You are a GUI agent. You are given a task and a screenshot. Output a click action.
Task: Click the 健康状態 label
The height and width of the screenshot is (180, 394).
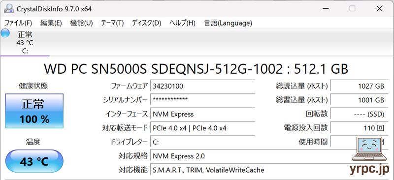(x=33, y=86)
